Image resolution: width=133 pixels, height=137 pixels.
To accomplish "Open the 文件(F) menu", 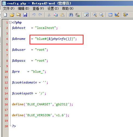I will point(9,8).
